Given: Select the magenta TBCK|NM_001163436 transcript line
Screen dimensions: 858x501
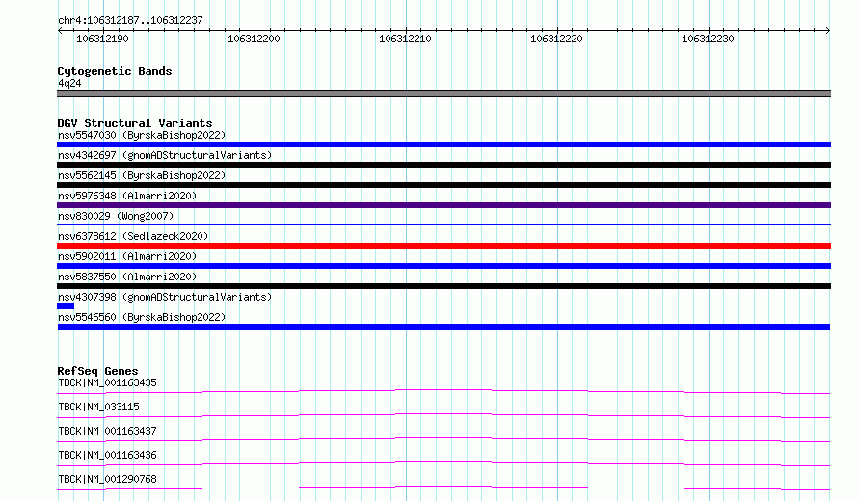Looking at the screenshot, I should pos(443,463).
